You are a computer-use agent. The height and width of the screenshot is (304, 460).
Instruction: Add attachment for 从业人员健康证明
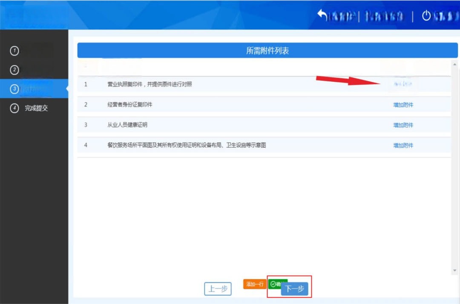coord(403,125)
